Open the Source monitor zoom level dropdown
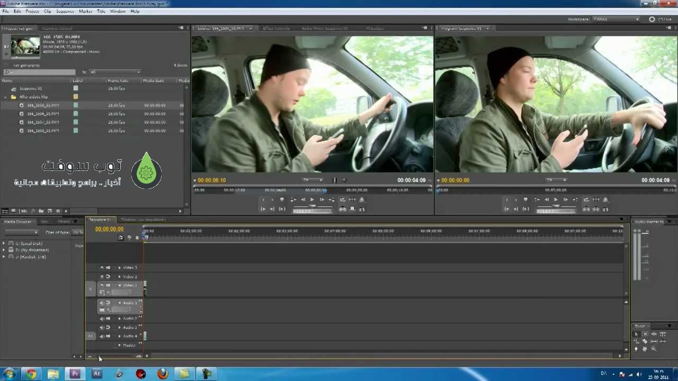 tap(313, 180)
